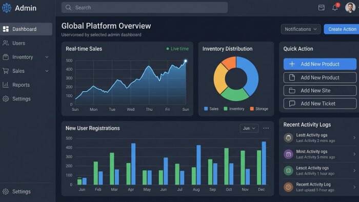
Task: Click the Users people icon
Action: (6, 43)
